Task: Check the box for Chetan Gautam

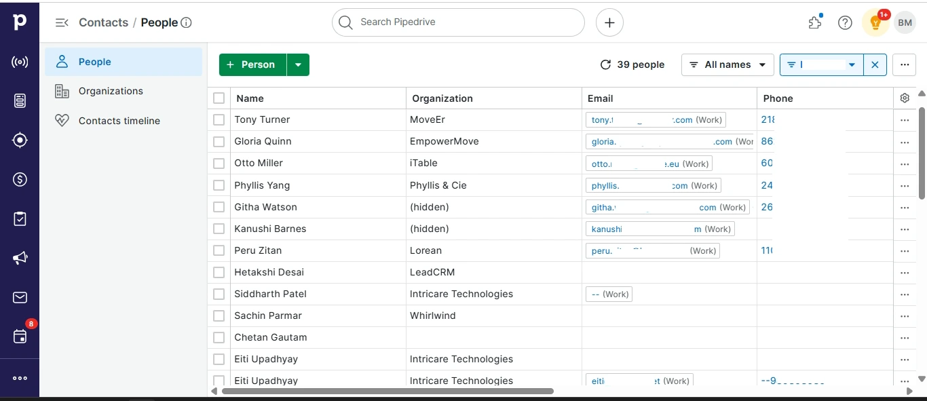Action: pos(219,337)
